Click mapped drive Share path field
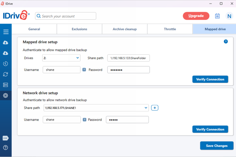This screenshot has width=236, height=157. coord(129,58)
